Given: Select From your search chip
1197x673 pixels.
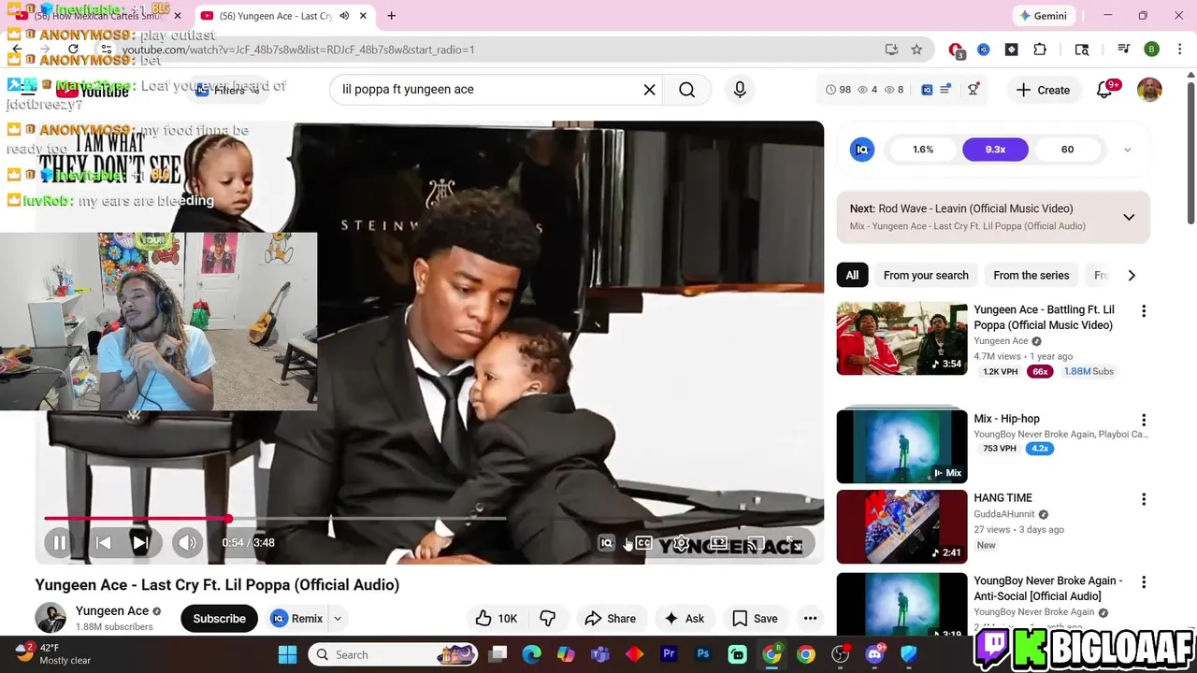Looking at the screenshot, I should click(x=926, y=275).
